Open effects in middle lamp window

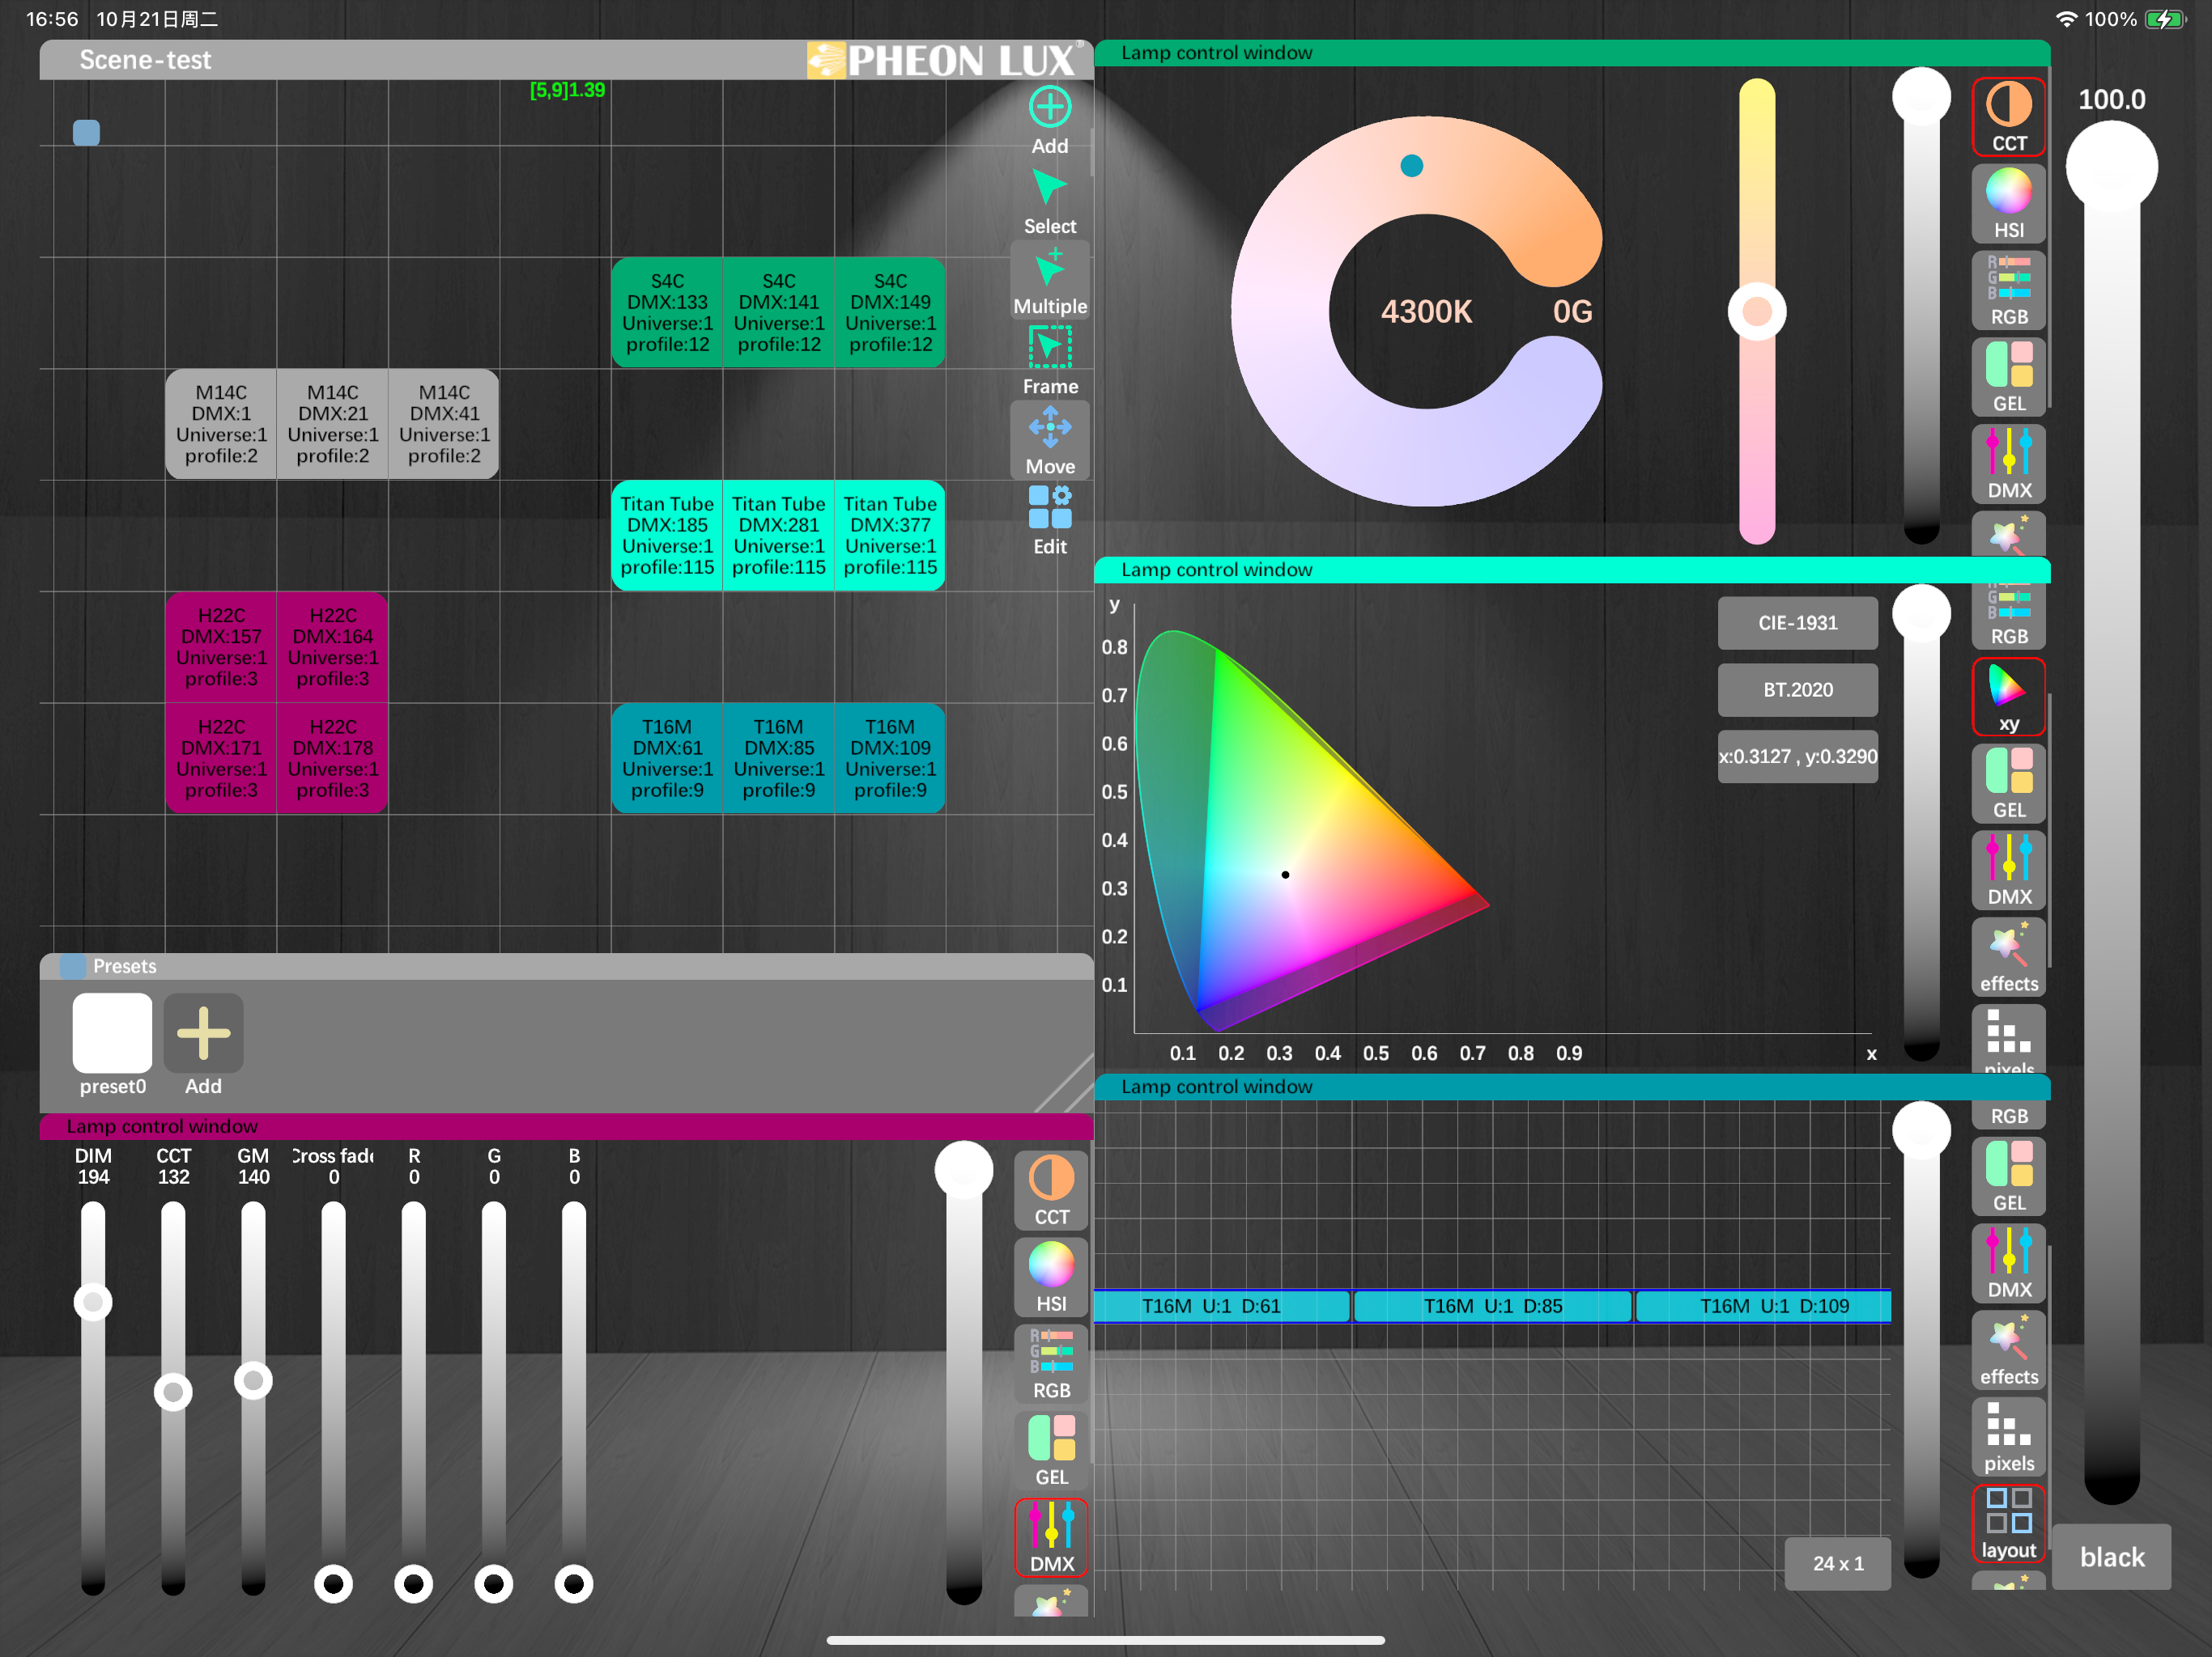pos(2008,959)
